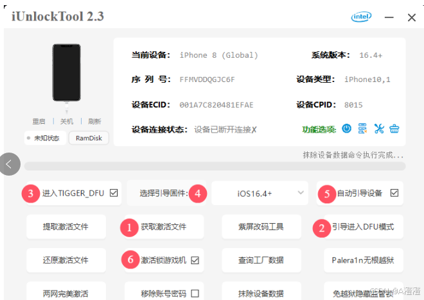Click the 两网完美激活 button

point(66,292)
